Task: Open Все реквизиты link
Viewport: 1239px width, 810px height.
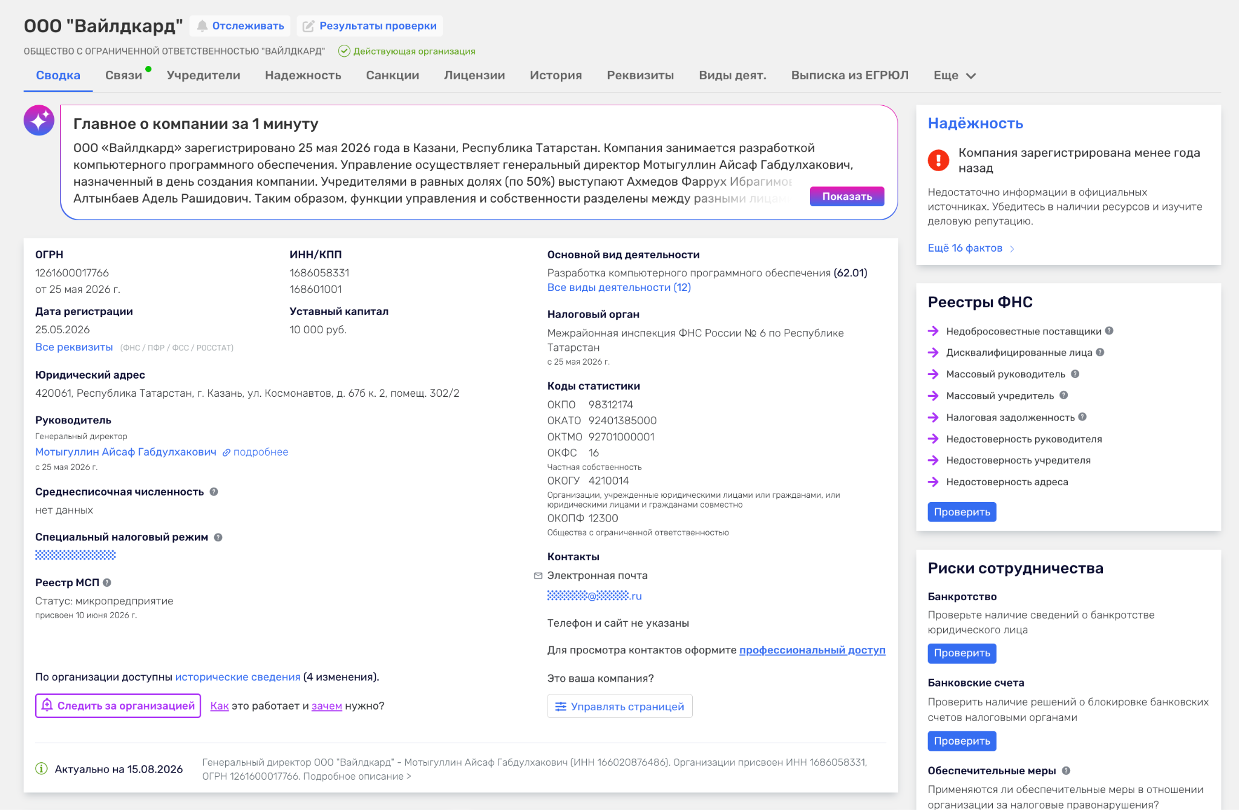Action: [x=74, y=347]
